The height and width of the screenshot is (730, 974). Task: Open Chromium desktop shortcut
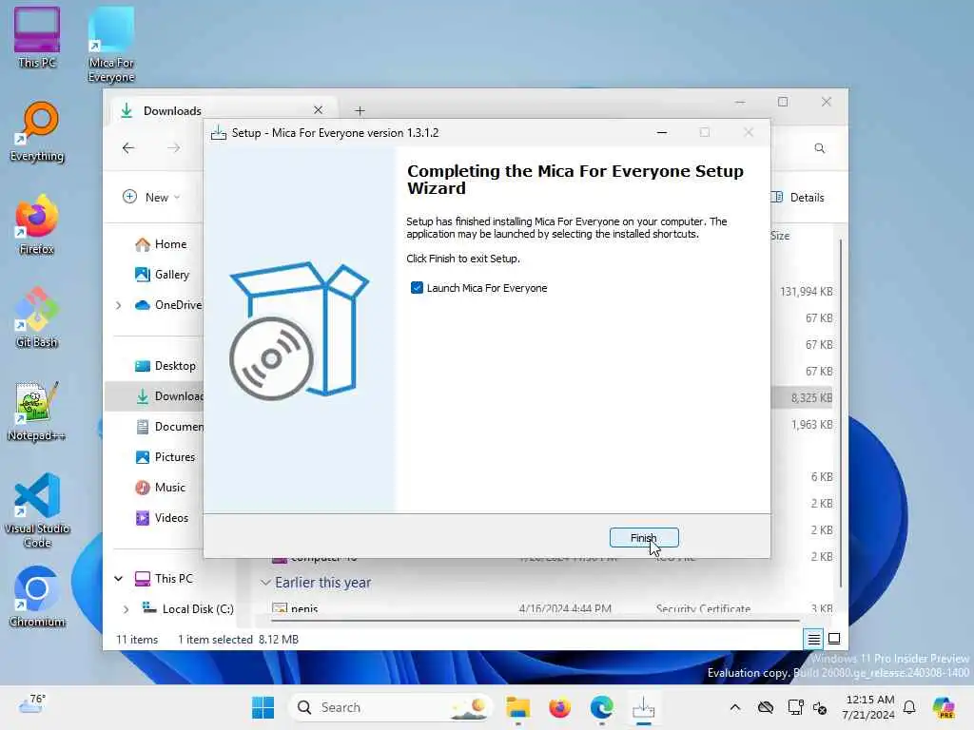pyautogui.click(x=37, y=597)
